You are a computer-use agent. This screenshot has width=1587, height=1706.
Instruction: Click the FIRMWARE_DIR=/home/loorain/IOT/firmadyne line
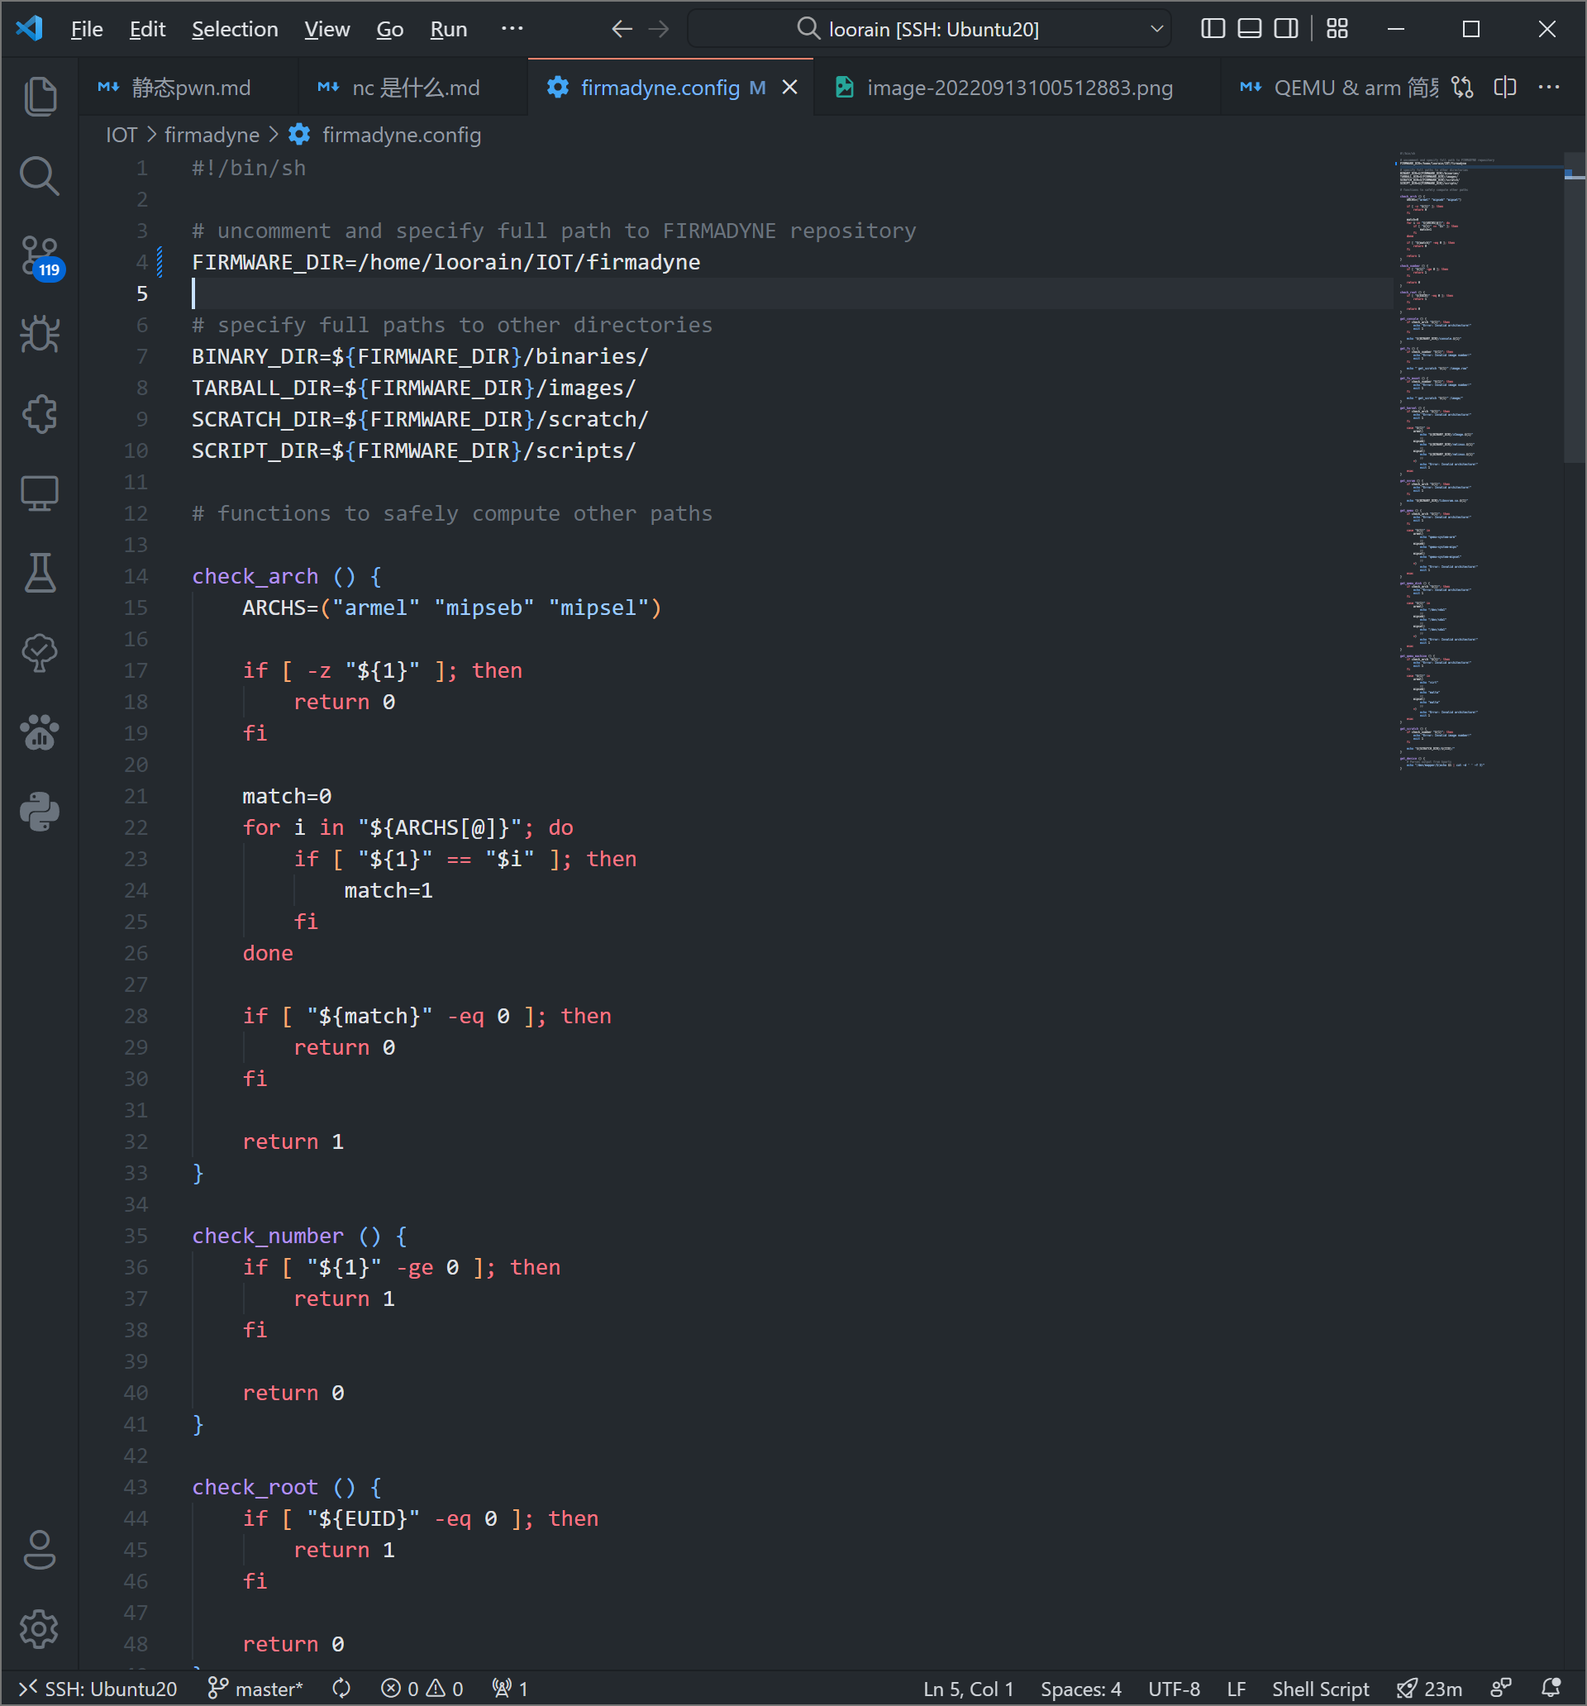pyautogui.click(x=446, y=263)
